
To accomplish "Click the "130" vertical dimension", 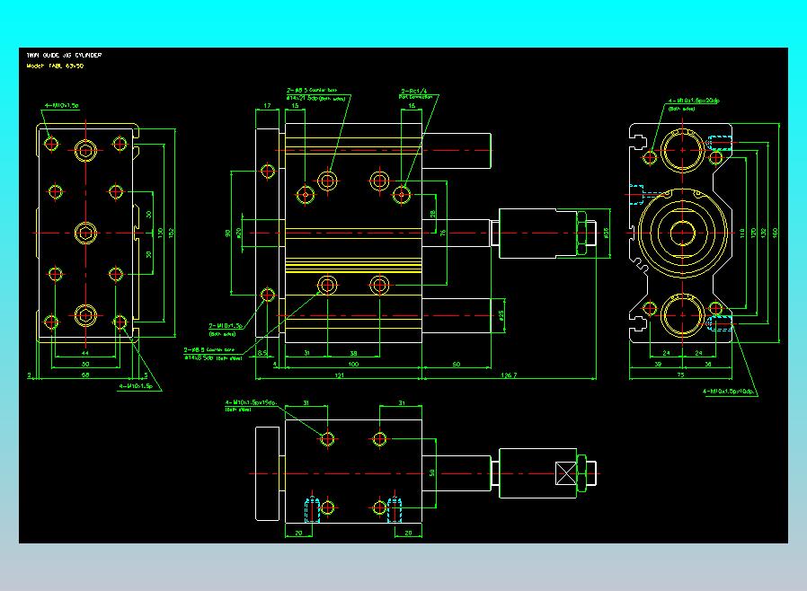I will (x=161, y=233).
